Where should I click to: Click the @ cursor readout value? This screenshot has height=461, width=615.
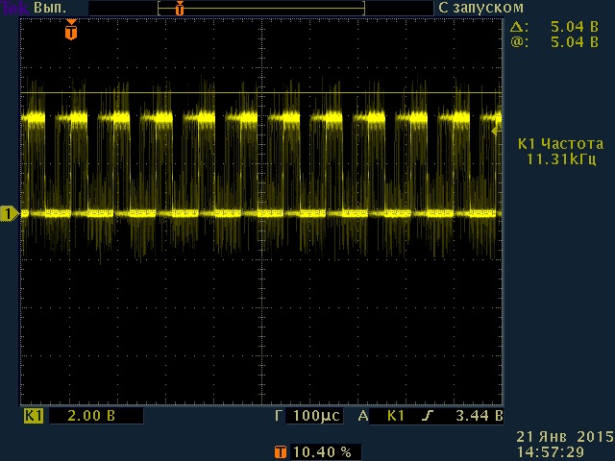coord(574,42)
